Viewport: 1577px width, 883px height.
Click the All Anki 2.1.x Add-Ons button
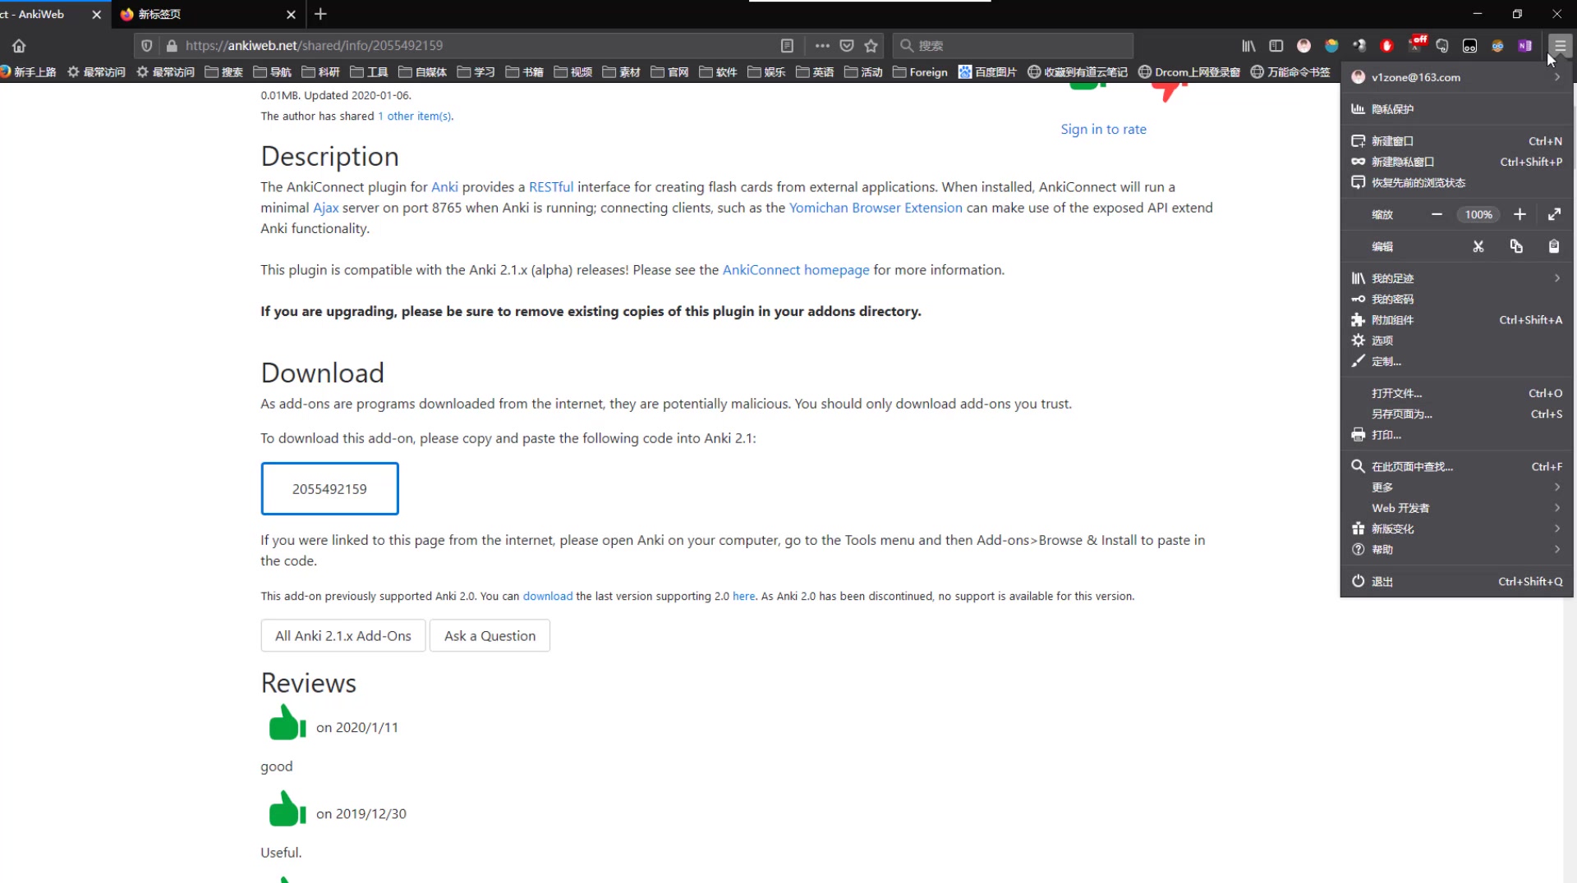tap(343, 636)
